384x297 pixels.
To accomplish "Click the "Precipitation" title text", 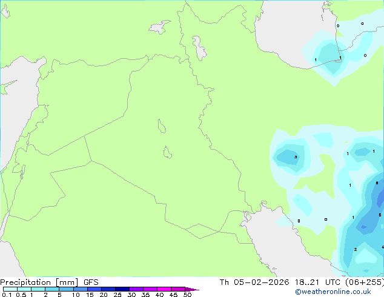I will point(25,282).
